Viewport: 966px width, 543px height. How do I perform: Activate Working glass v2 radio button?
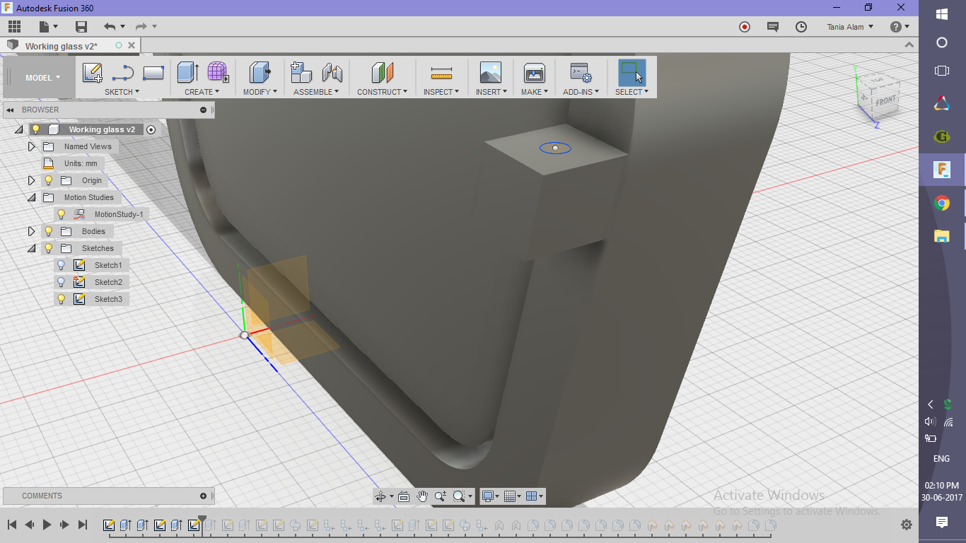click(x=151, y=129)
